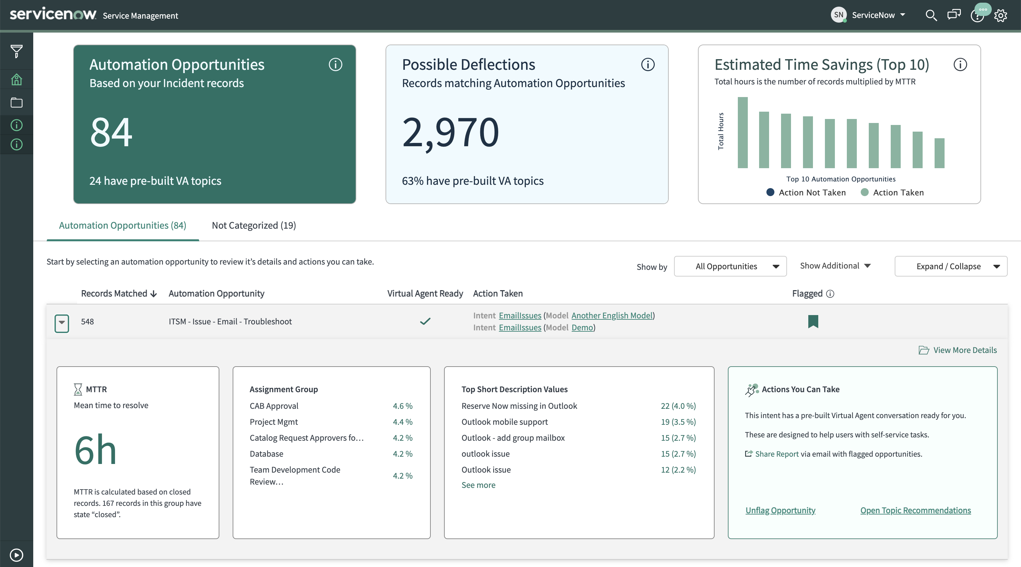Open the Expand / Collapse dropdown

pos(951,266)
